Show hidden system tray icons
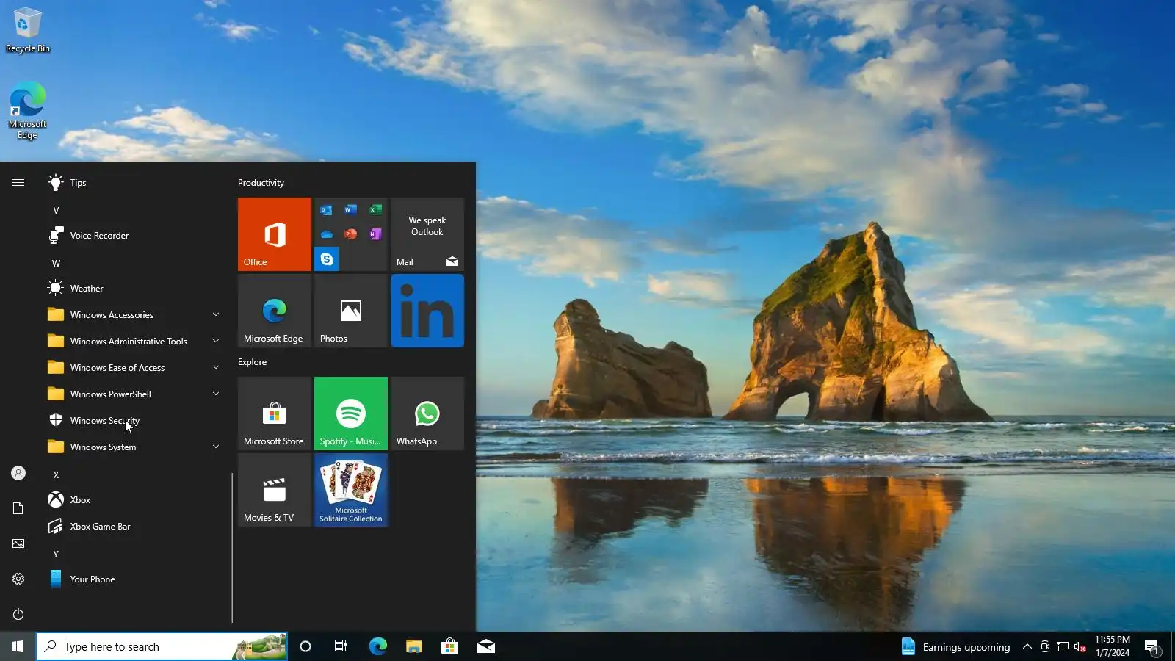This screenshot has height=661, width=1175. click(x=1027, y=647)
